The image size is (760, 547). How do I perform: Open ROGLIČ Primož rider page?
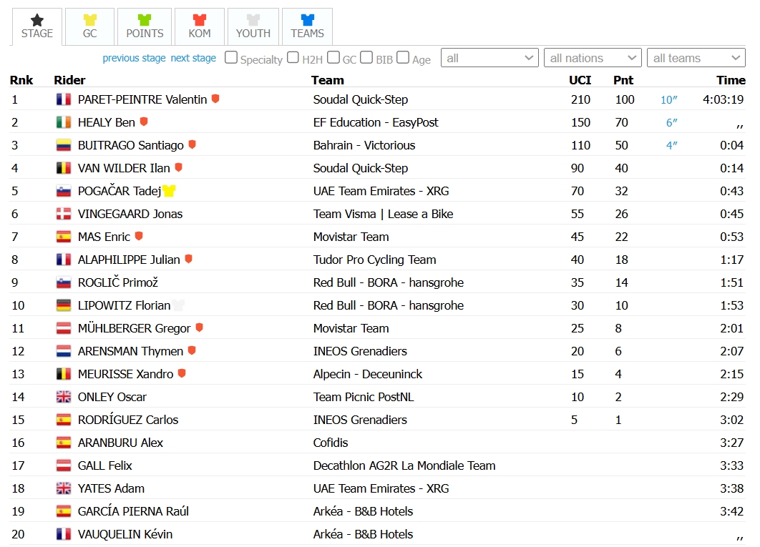[x=118, y=282]
